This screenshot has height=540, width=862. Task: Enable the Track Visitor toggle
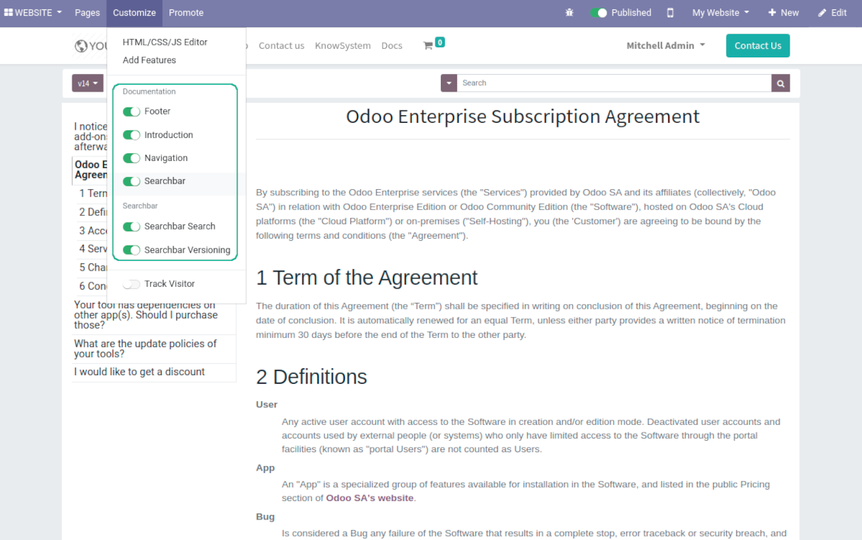[131, 284]
